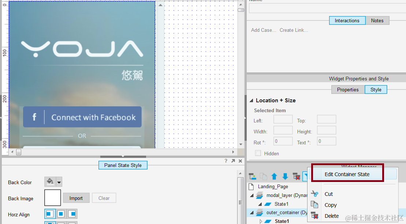
Task: Set Horz Align to right
Action: 72,214
